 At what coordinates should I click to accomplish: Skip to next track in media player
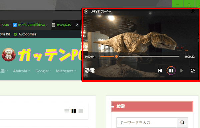coord(182,71)
